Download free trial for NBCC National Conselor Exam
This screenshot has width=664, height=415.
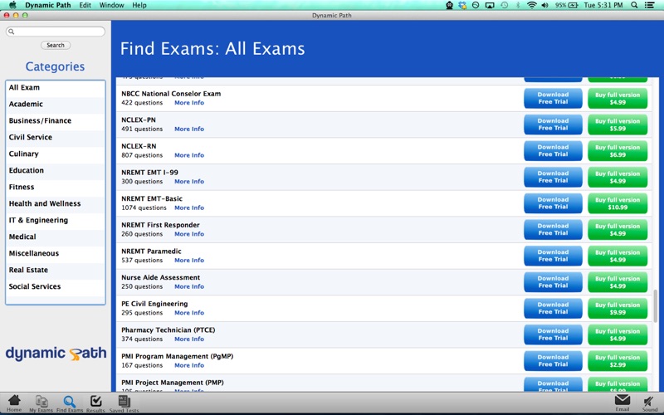pos(553,98)
